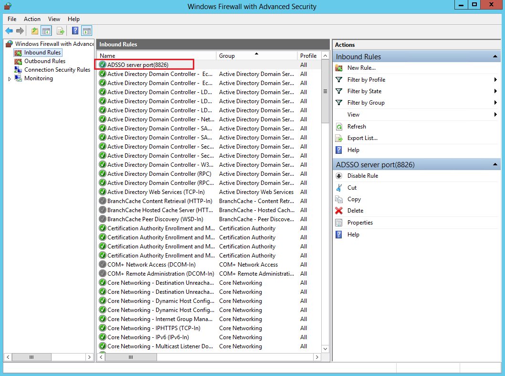505x376 pixels.
Task: Click the Filter by State funnel icon
Action: coord(339,91)
